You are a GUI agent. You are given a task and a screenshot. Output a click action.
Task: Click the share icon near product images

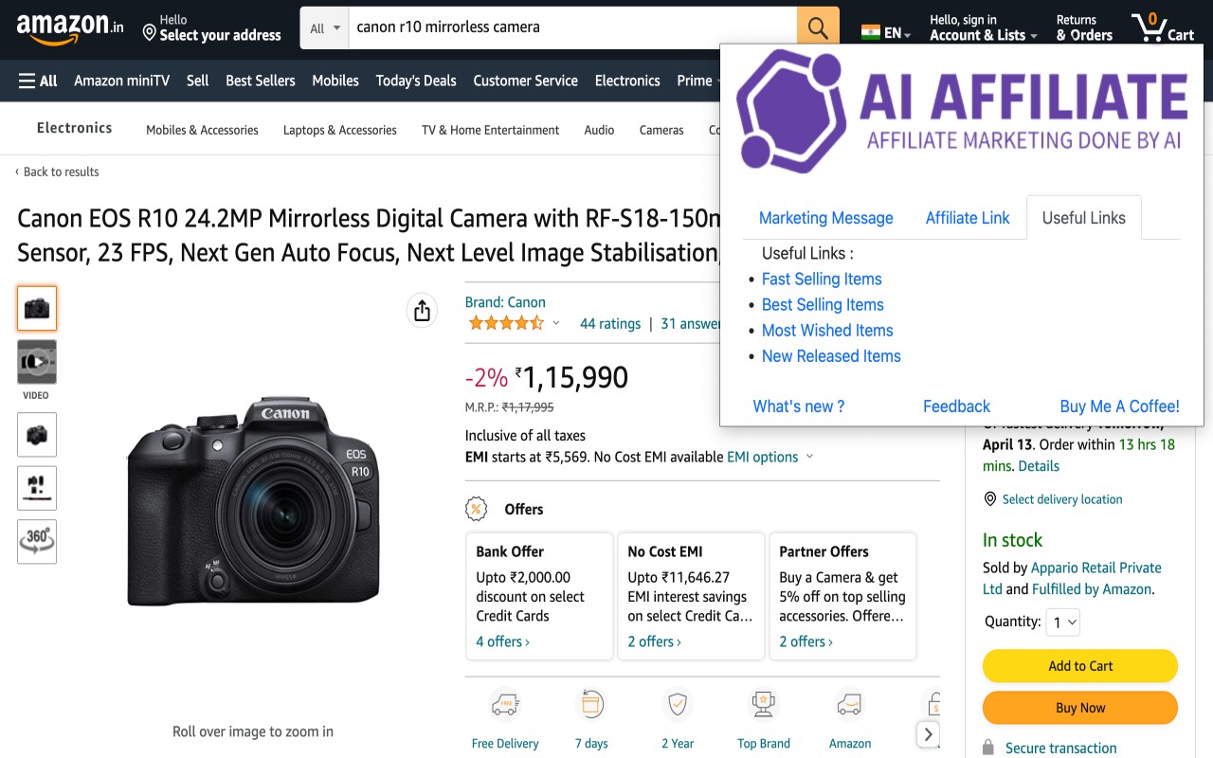click(422, 310)
